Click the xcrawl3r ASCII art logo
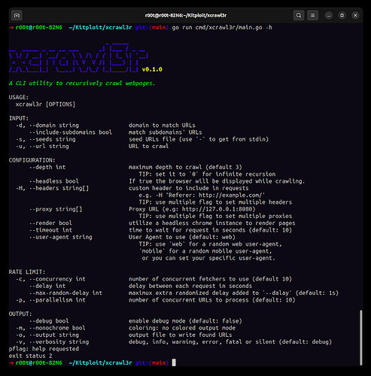Viewport: 371px width, 376px height. pos(78,58)
